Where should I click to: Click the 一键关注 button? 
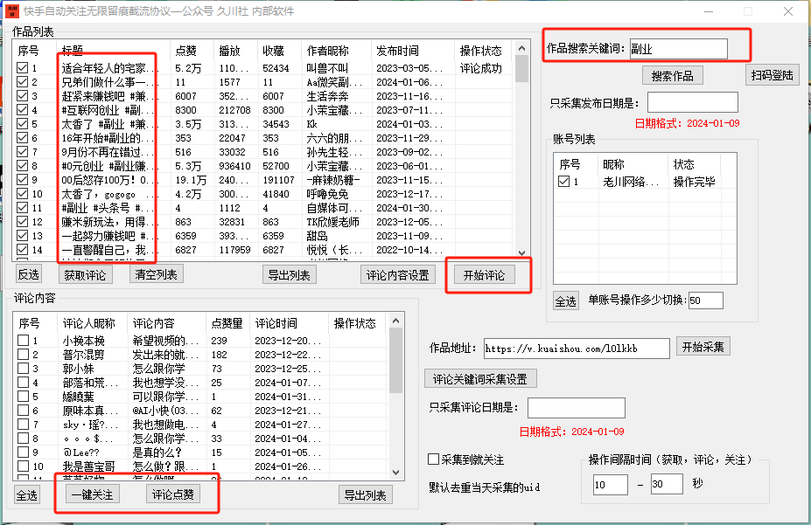91,494
